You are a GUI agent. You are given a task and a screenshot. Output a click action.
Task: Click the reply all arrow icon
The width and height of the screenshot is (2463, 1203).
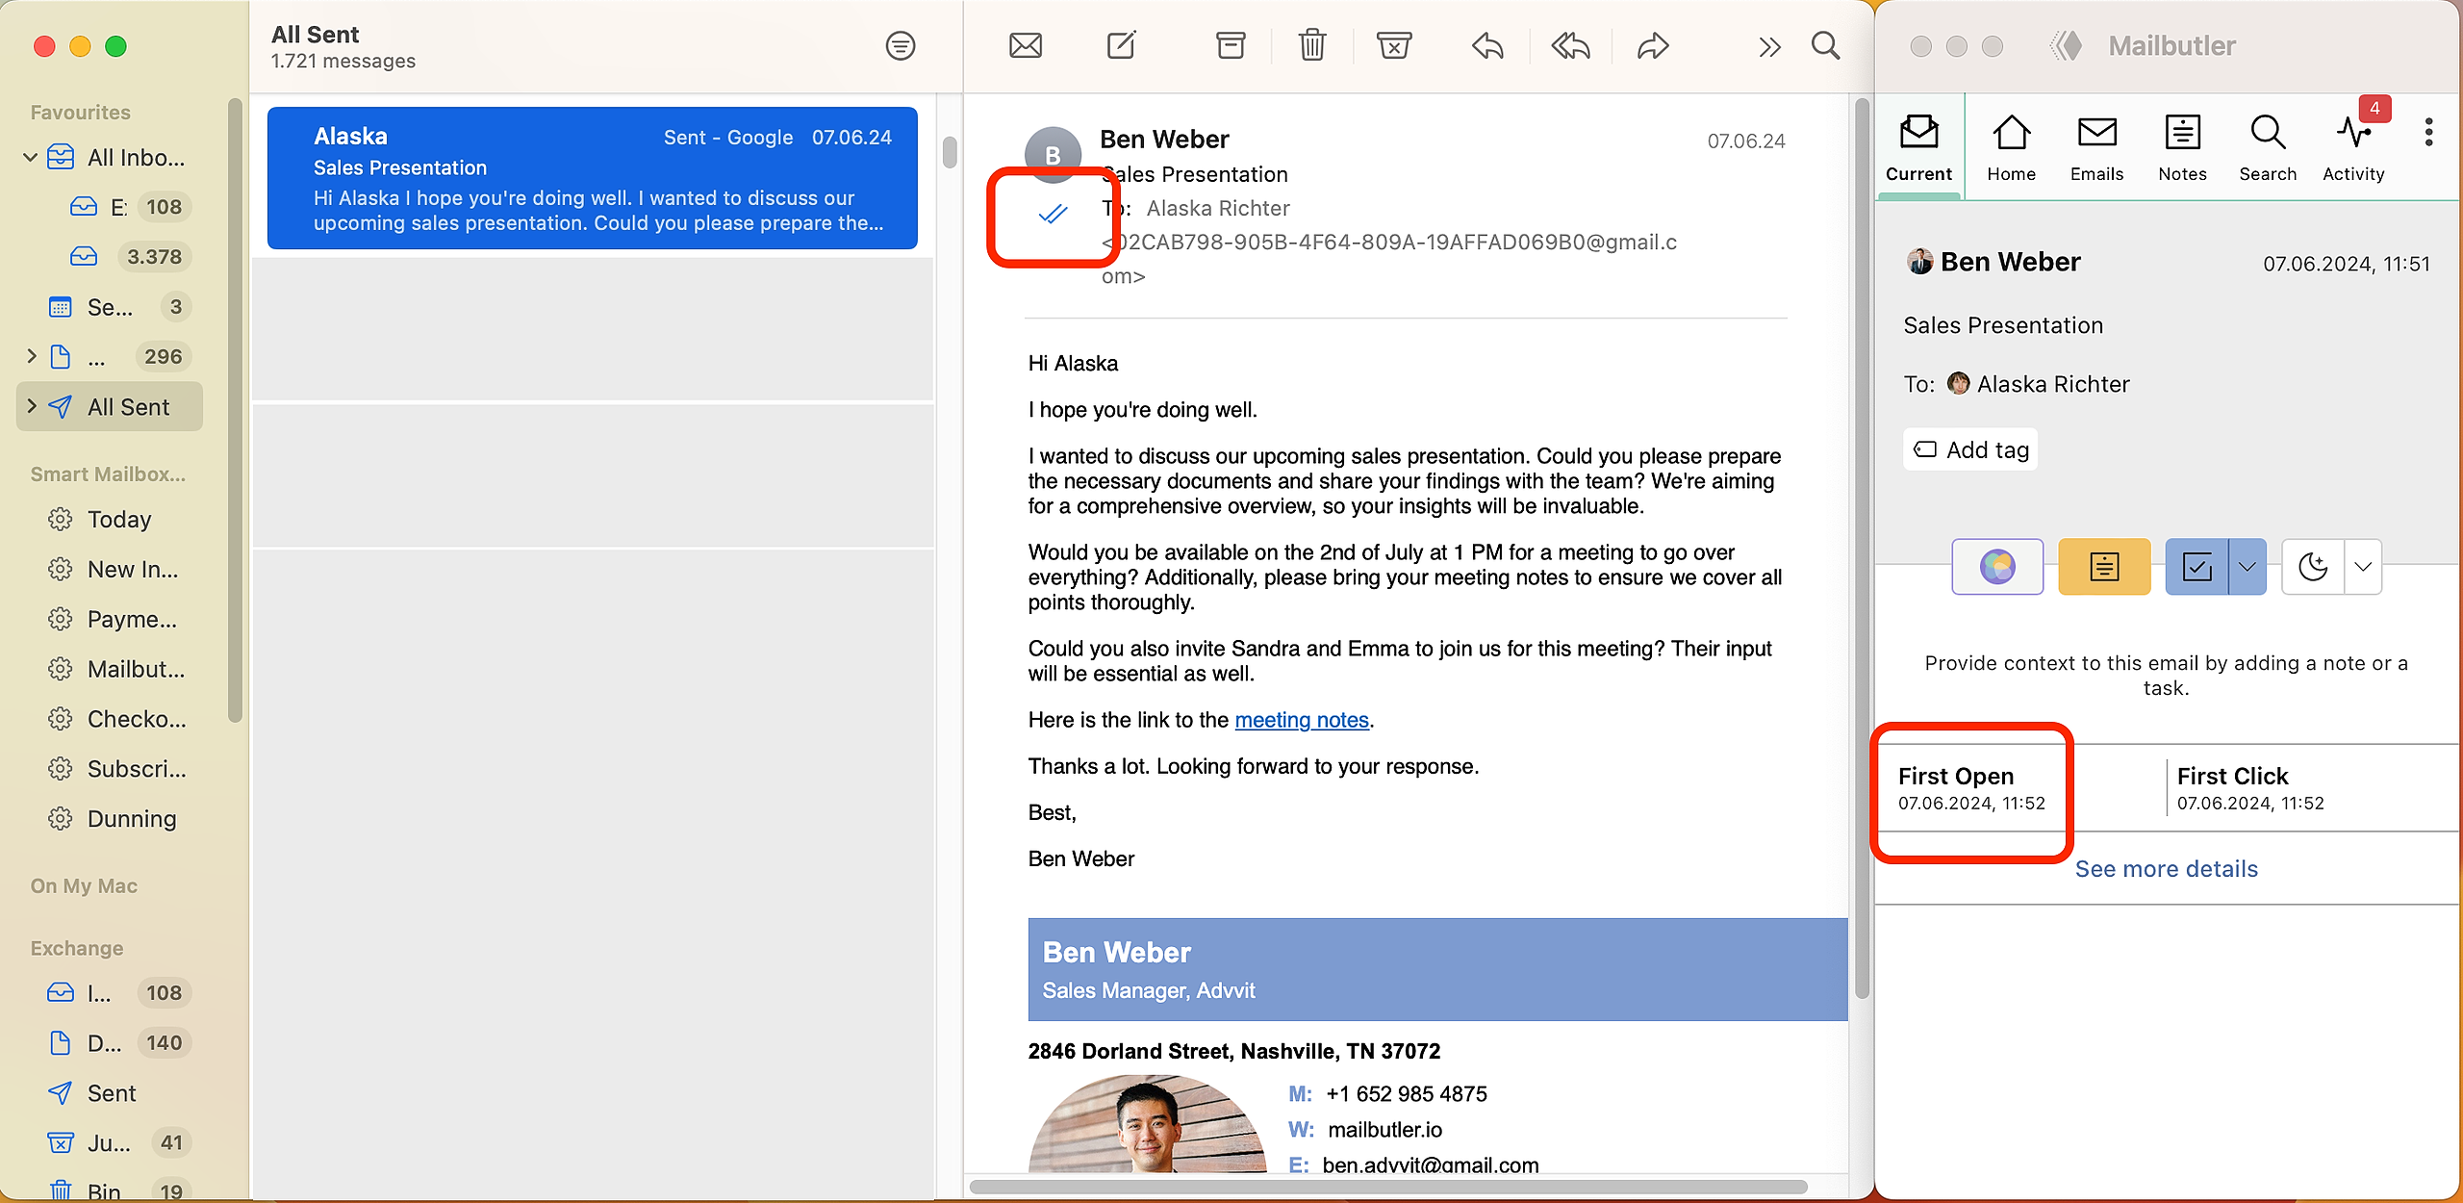1570,45
